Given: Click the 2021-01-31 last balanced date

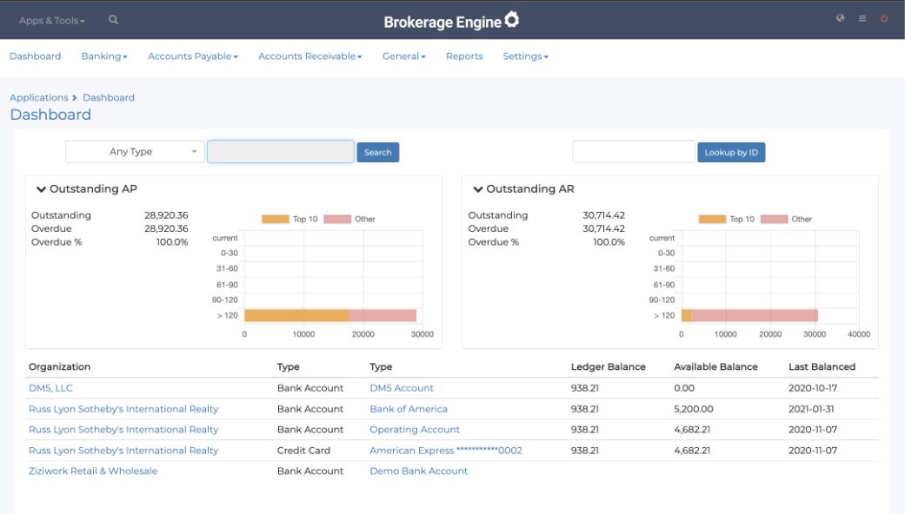Looking at the screenshot, I should (x=811, y=409).
